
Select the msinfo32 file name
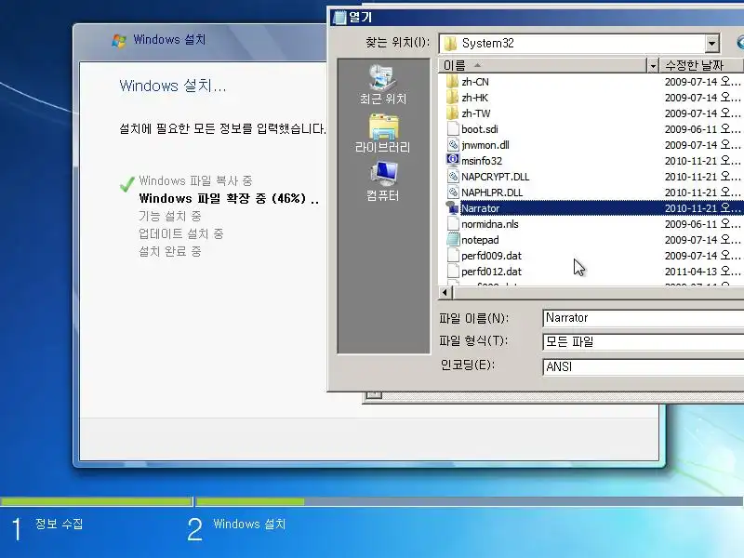[482, 161]
